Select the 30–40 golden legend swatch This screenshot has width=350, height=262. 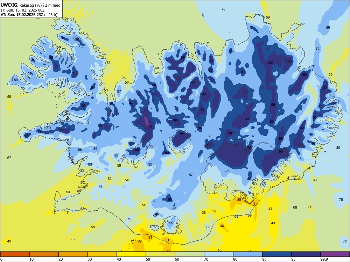click(102, 254)
